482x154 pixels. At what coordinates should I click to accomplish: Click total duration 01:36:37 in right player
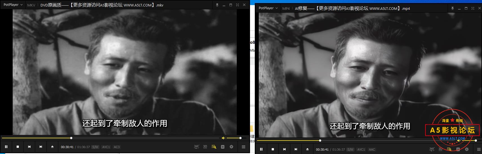(338, 150)
